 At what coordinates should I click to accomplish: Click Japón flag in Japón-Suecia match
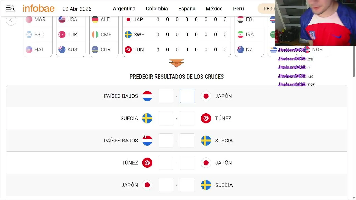[147, 185]
